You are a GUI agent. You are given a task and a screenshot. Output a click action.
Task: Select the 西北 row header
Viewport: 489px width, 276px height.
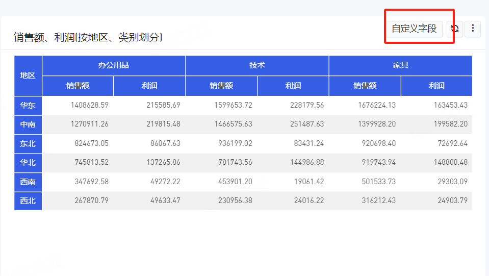tap(28, 201)
